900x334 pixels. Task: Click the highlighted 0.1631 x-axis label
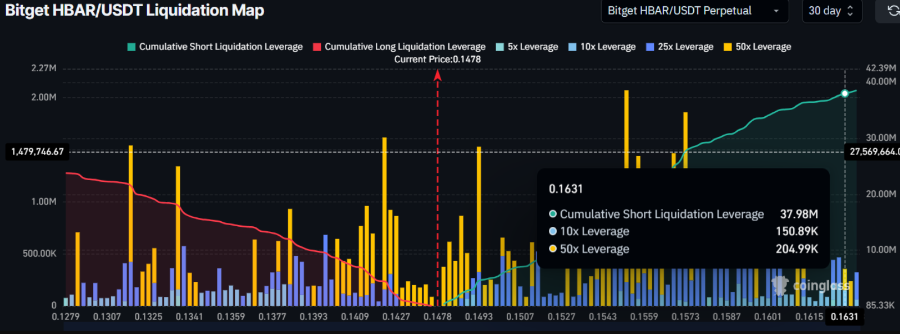click(x=844, y=317)
